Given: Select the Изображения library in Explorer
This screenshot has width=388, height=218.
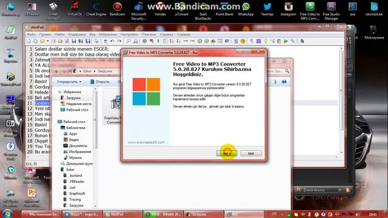Looking at the screenshot, I should click(x=77, y=151).
